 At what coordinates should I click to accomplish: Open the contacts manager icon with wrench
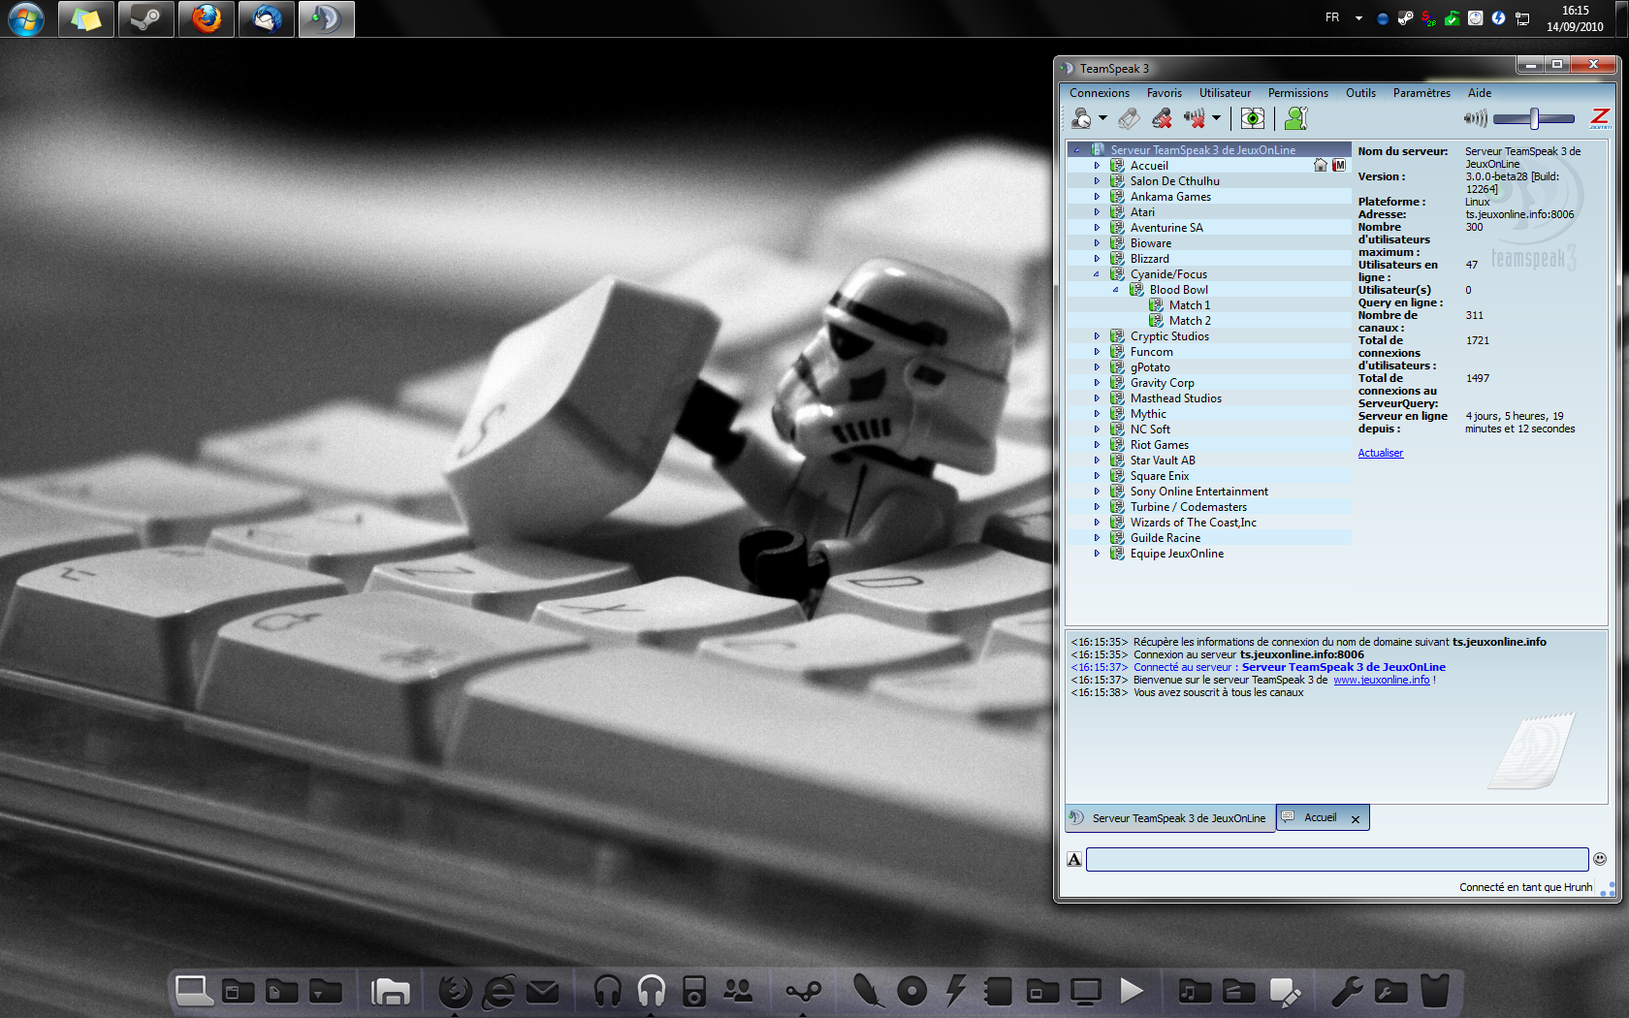1296,118
